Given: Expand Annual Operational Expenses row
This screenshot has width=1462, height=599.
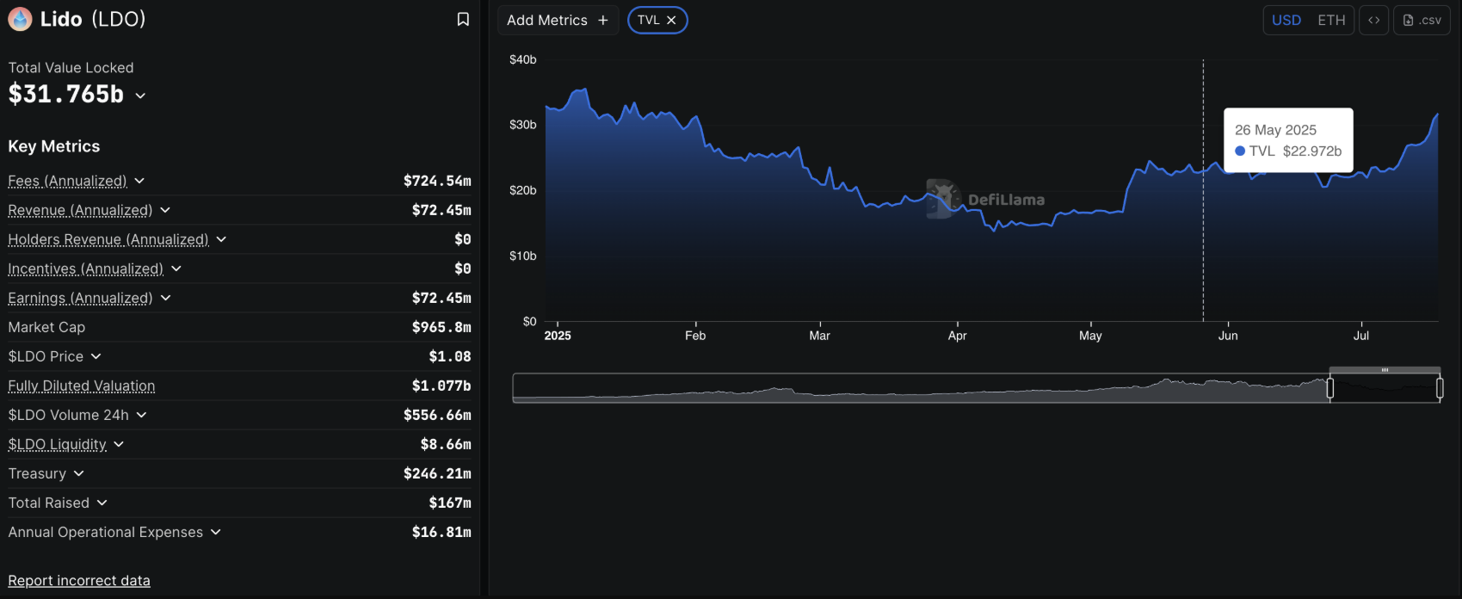Looking at the screenshot, I should (x=216, y=532).
